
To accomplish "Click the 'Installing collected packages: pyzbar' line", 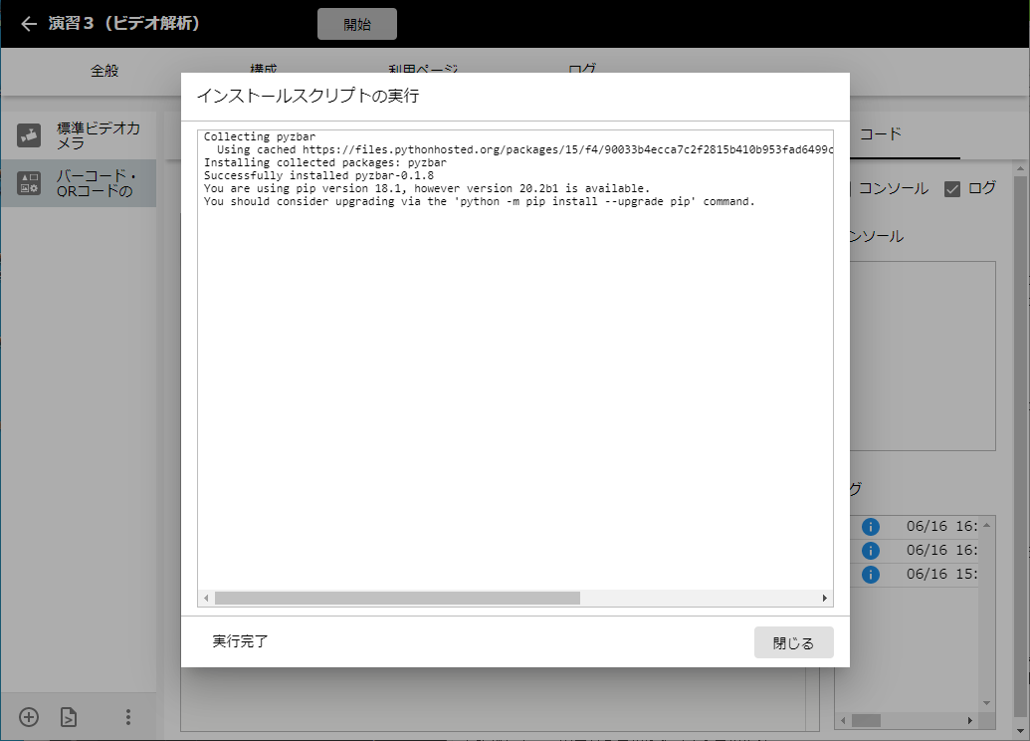I will pos(325,162).
